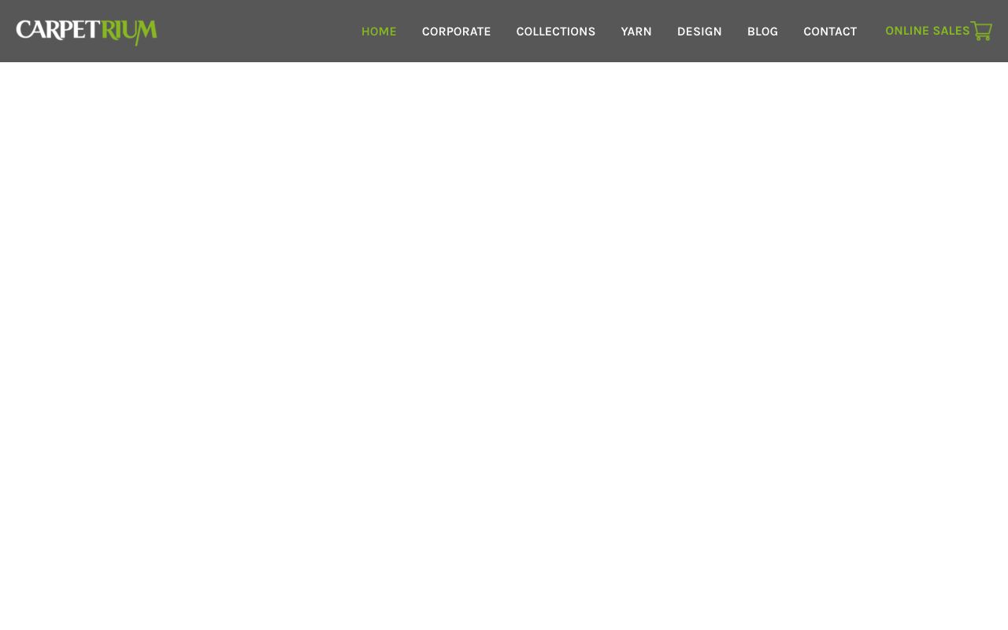The height and width of the screenshot is (630, 1008).
Task: Select the Contact link before Online Sales
Action: click(830, 31)
